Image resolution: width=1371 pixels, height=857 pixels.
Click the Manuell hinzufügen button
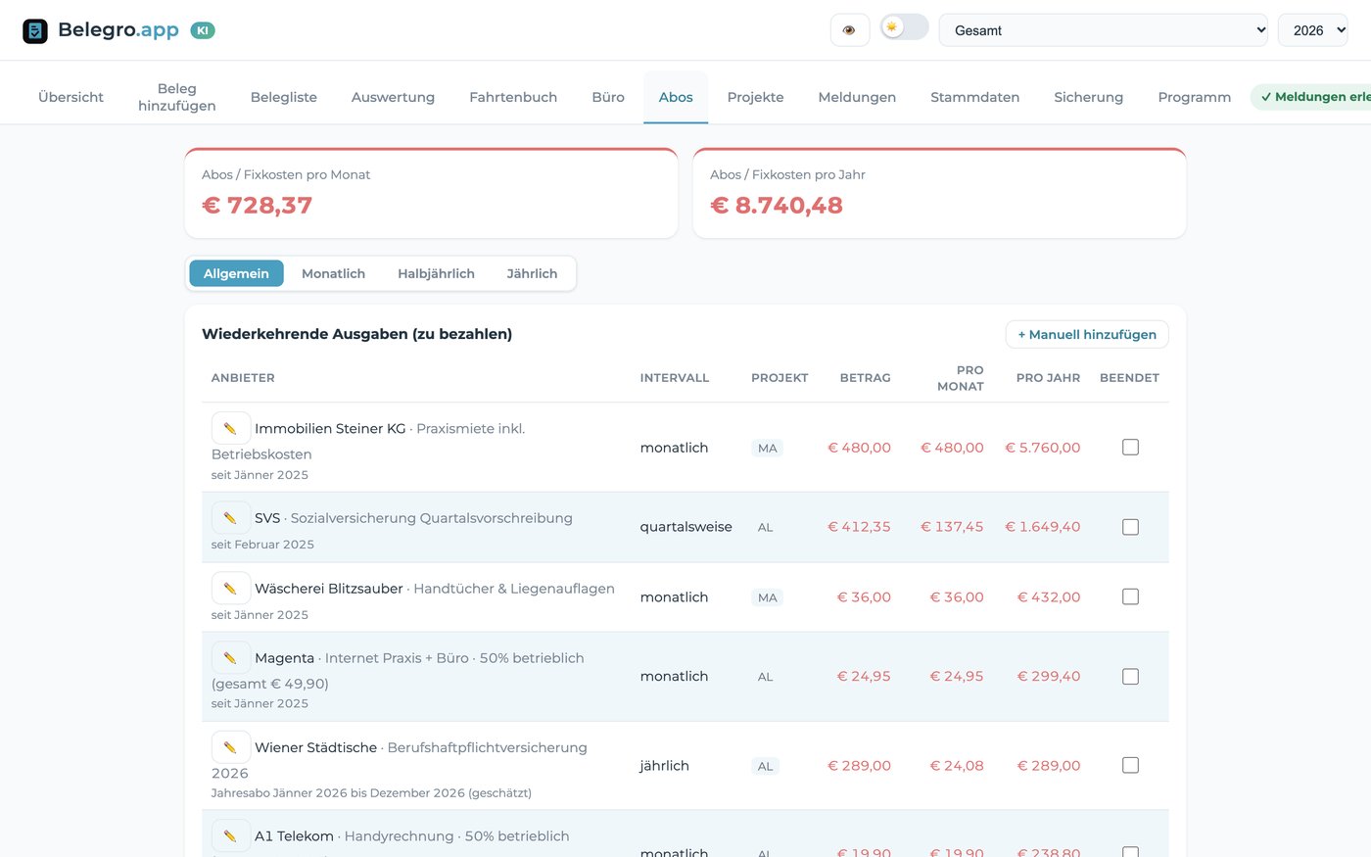point(1087,334)
